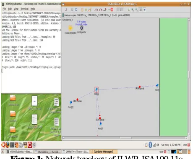Click the network signal tray icon

[x=154, y=145]
